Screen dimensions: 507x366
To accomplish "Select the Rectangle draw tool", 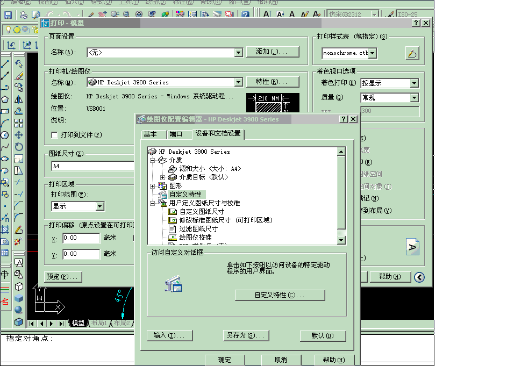I will [5, 111].
